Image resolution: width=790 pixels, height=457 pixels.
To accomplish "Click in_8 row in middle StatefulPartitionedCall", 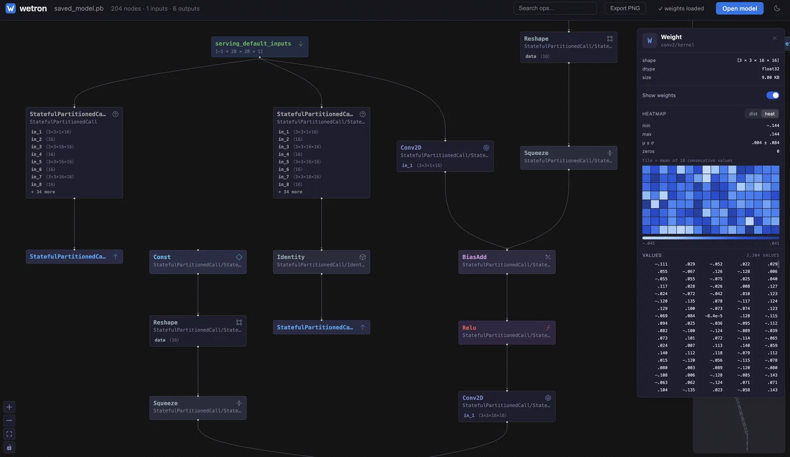I will point(291,185).
